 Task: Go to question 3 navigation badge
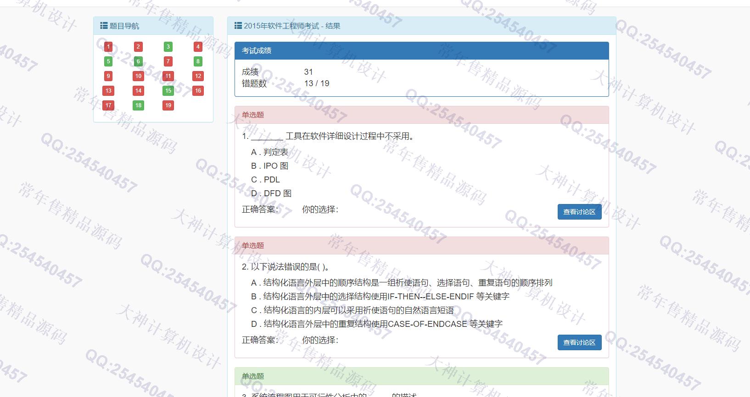tap(168, 47)
